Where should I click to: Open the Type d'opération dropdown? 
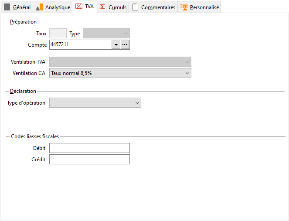[95, 103]
